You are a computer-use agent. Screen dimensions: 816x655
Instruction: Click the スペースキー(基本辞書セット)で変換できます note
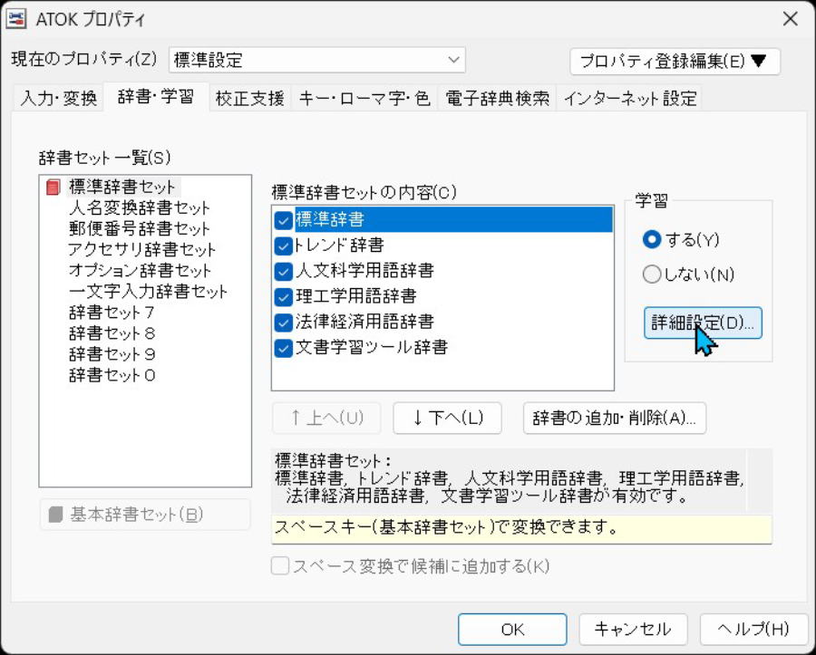click(521, 529)
